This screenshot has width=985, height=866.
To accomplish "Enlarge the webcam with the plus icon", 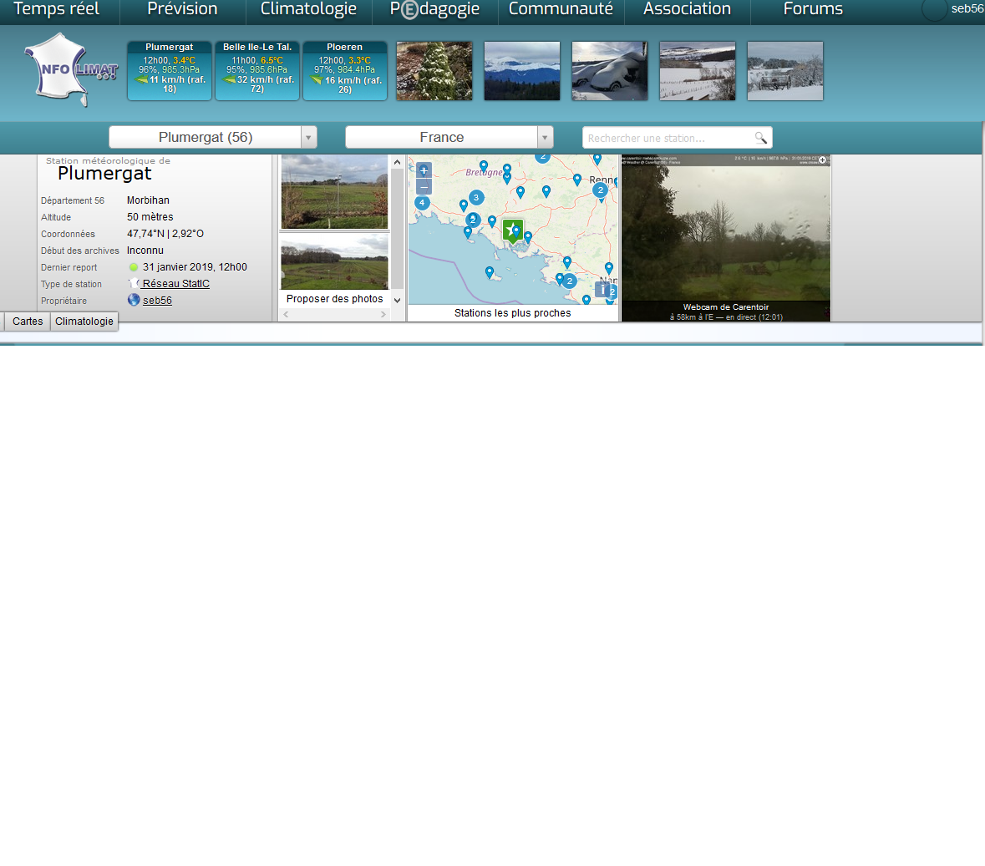I will click(x=822, y=160).
